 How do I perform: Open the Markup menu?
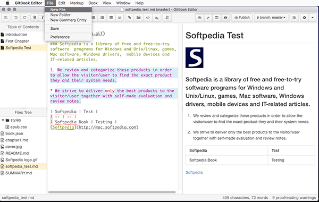point(77,3)
